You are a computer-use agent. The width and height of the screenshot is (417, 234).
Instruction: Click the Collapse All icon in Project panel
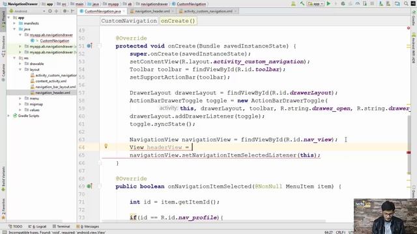[57, 11]
